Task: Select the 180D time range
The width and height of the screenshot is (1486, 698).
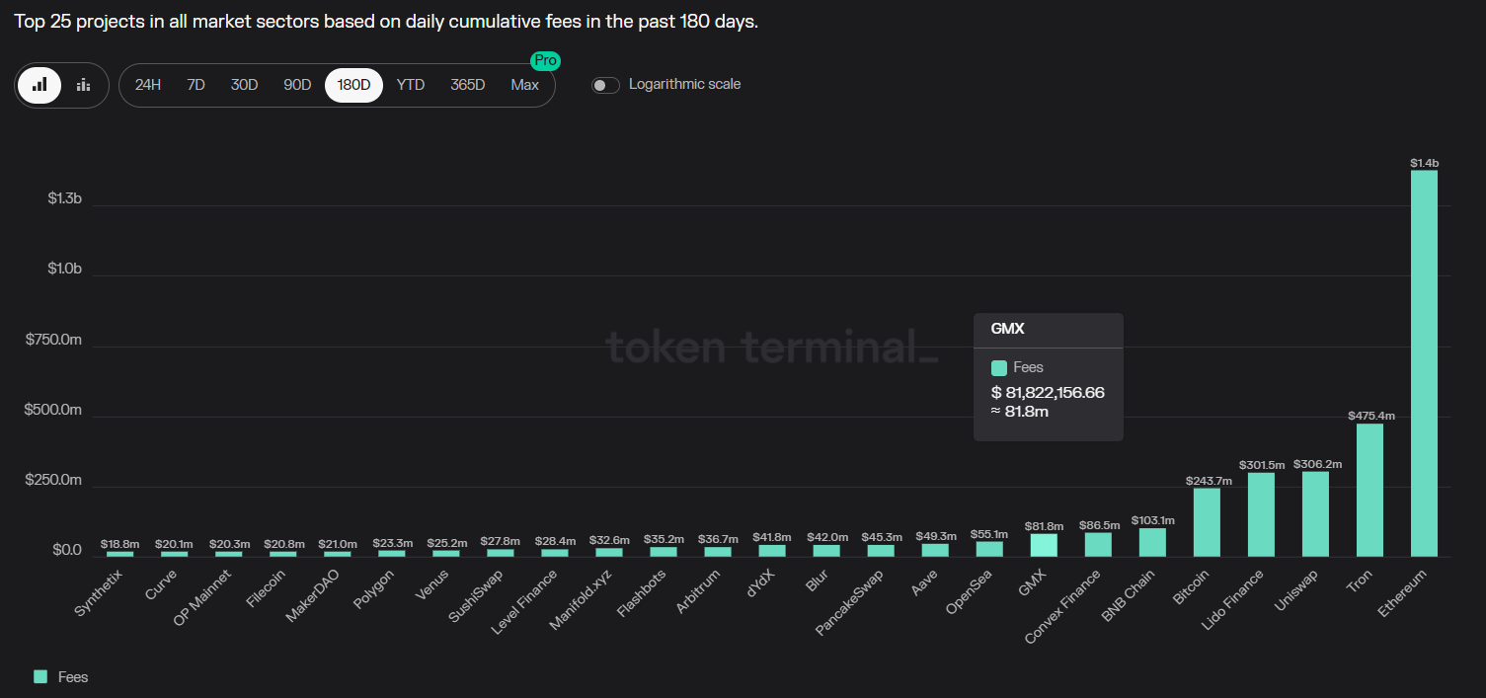Action: click(353, 85)
